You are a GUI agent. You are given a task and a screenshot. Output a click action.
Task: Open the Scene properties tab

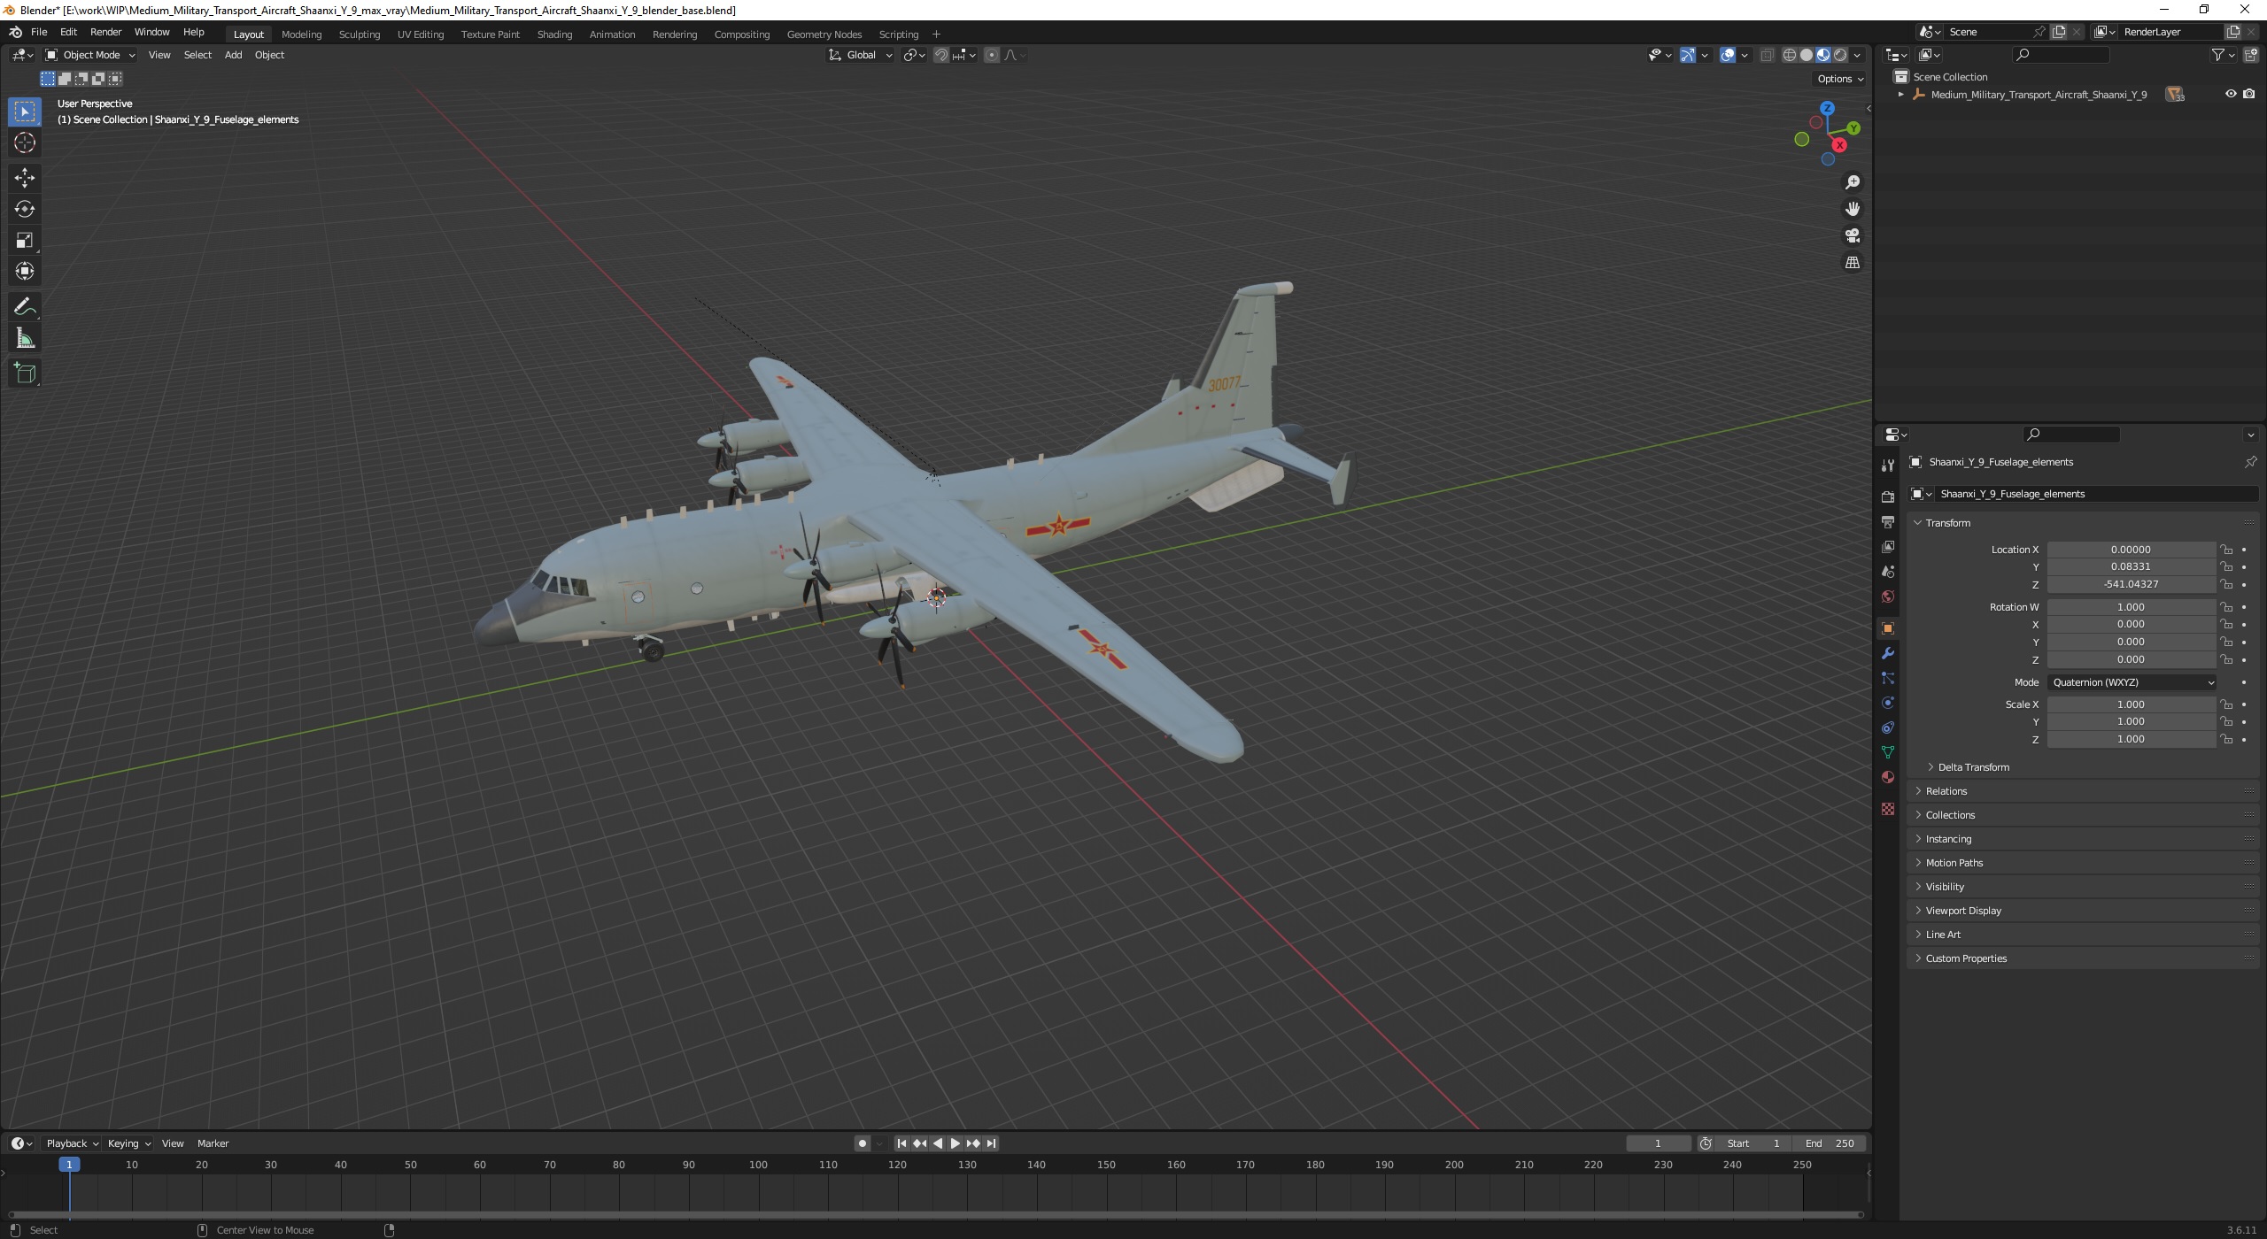click(x=1887, y=572)
